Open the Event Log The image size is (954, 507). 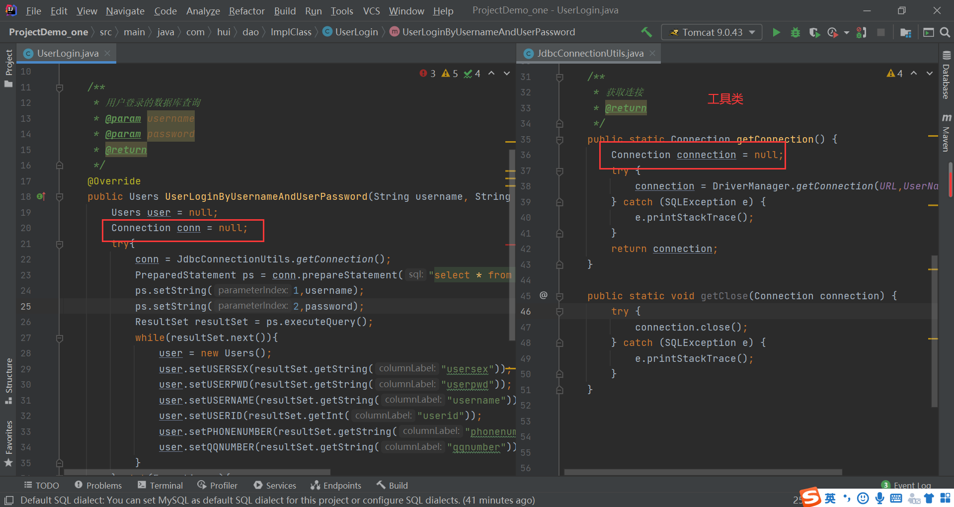tap(906, 486)
